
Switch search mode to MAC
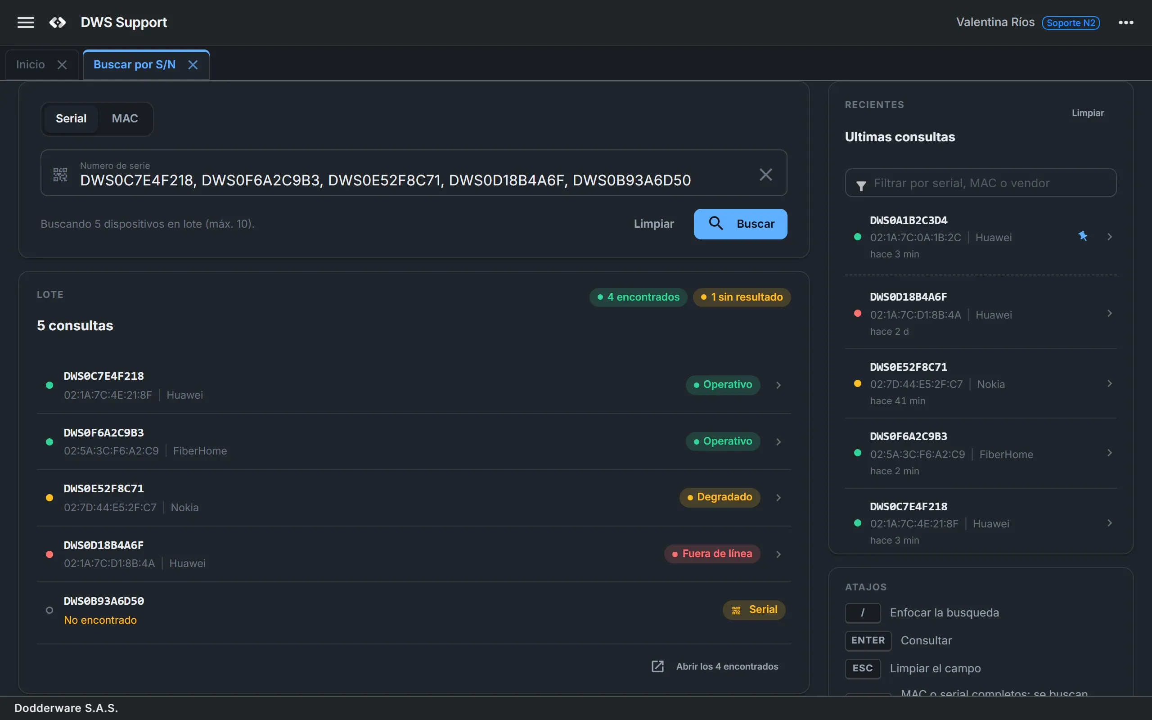coord(125,118)
